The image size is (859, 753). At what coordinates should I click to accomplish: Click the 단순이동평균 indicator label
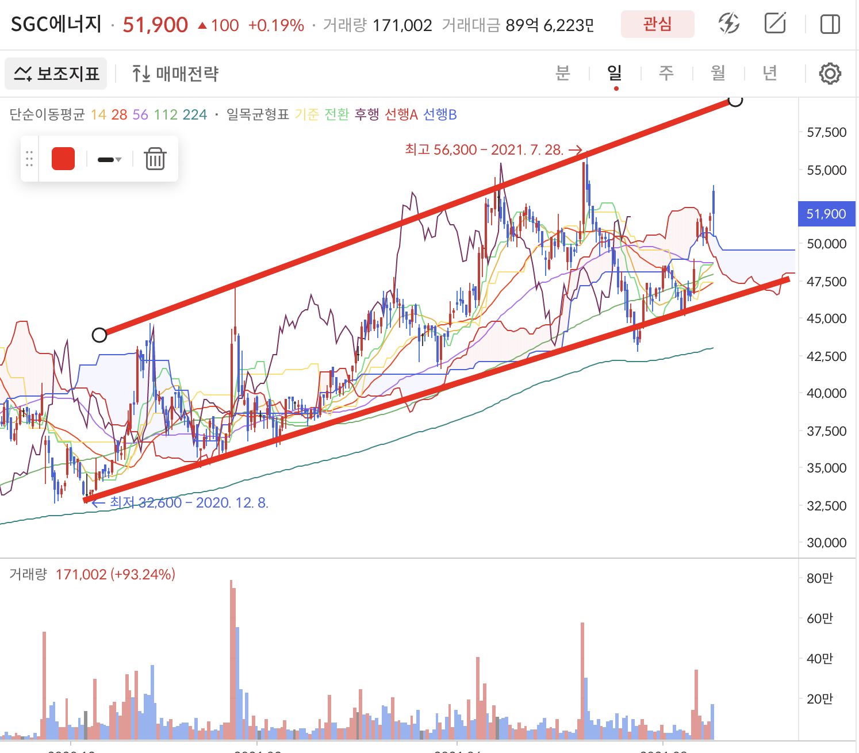click(x=47, y=114)
